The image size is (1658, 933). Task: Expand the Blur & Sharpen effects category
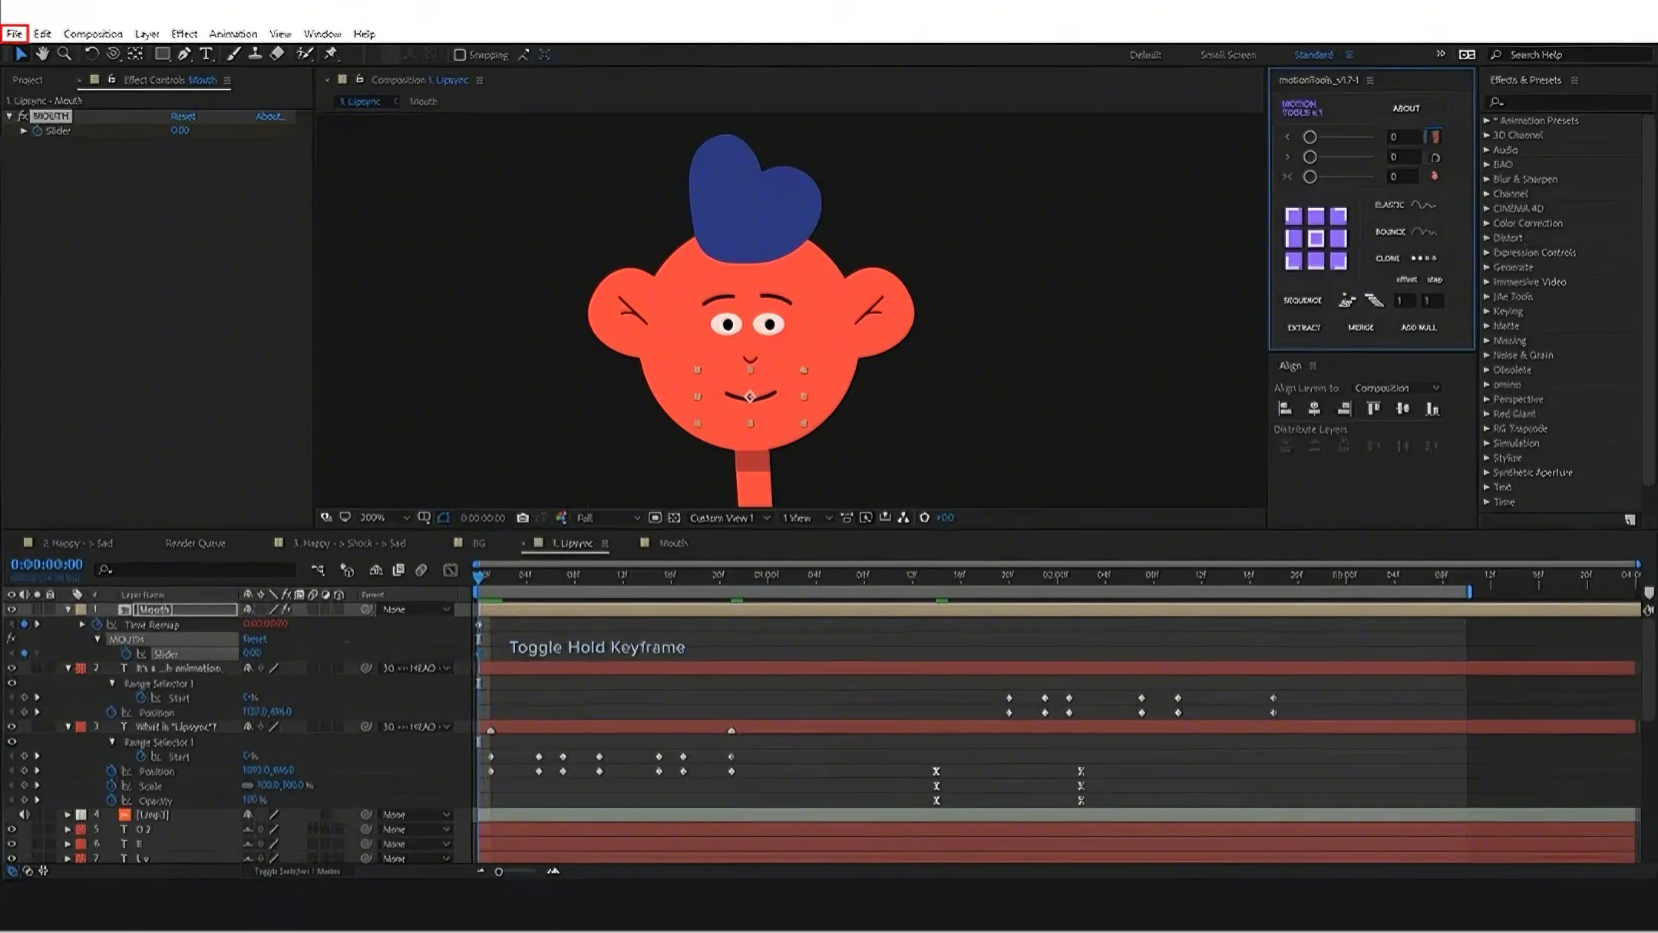coord(1487,179)
